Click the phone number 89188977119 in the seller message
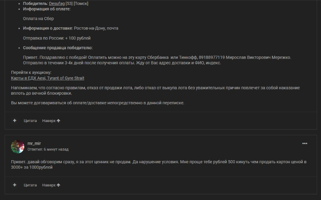 tap(210, 57)
